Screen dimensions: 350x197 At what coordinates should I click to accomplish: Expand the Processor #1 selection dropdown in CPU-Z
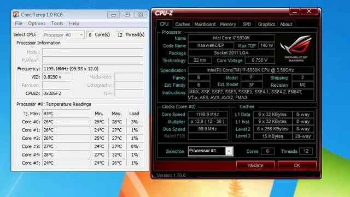tap(229, 151)
